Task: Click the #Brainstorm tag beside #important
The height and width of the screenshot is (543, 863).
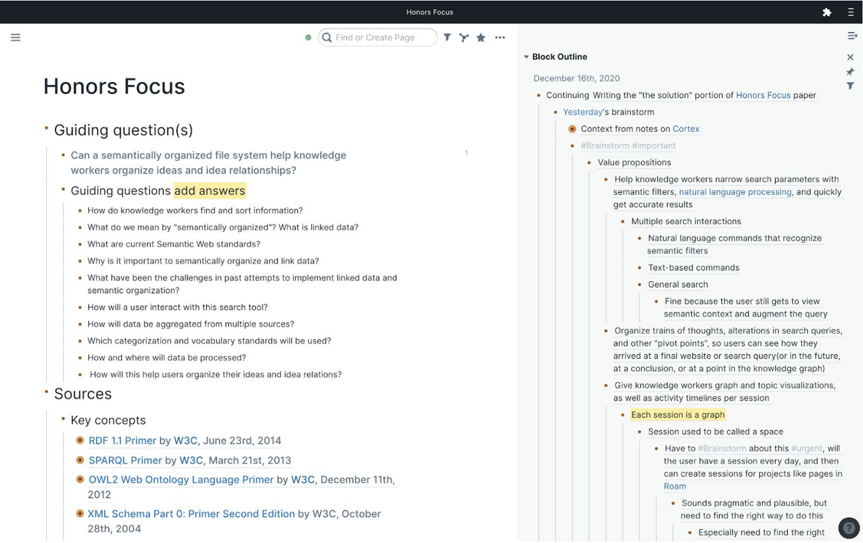Action: 605,145
